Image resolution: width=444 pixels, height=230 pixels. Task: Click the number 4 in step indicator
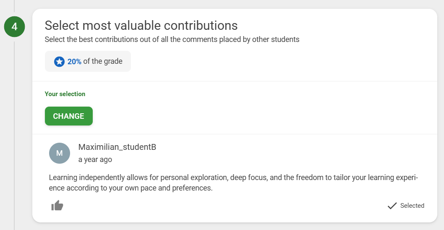click(x=14, y=26)
